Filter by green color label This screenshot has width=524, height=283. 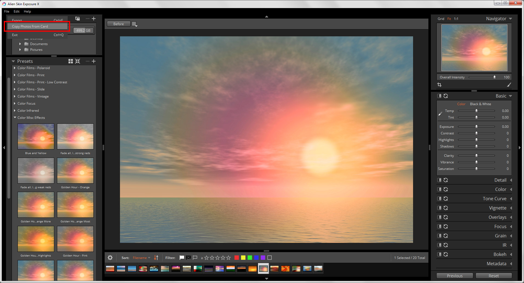click(x=250, y=258)
